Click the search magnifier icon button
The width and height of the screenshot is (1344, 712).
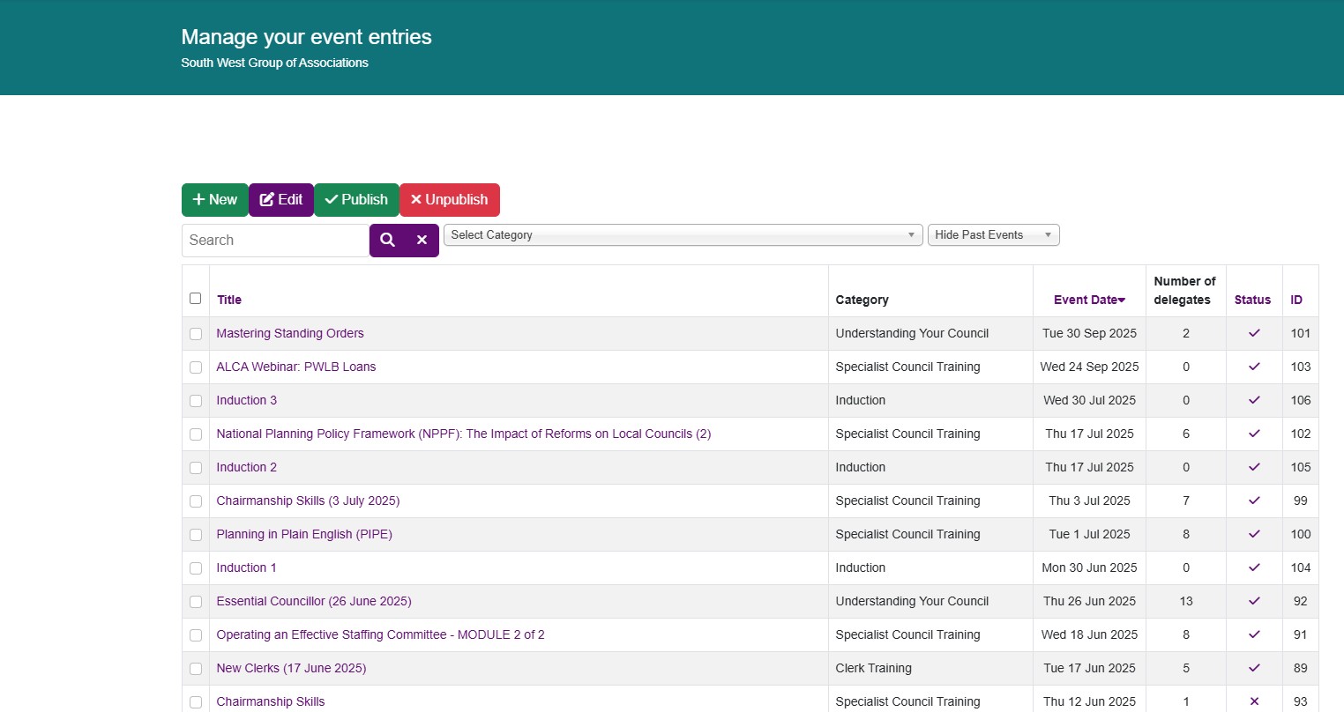click(387, 240)
